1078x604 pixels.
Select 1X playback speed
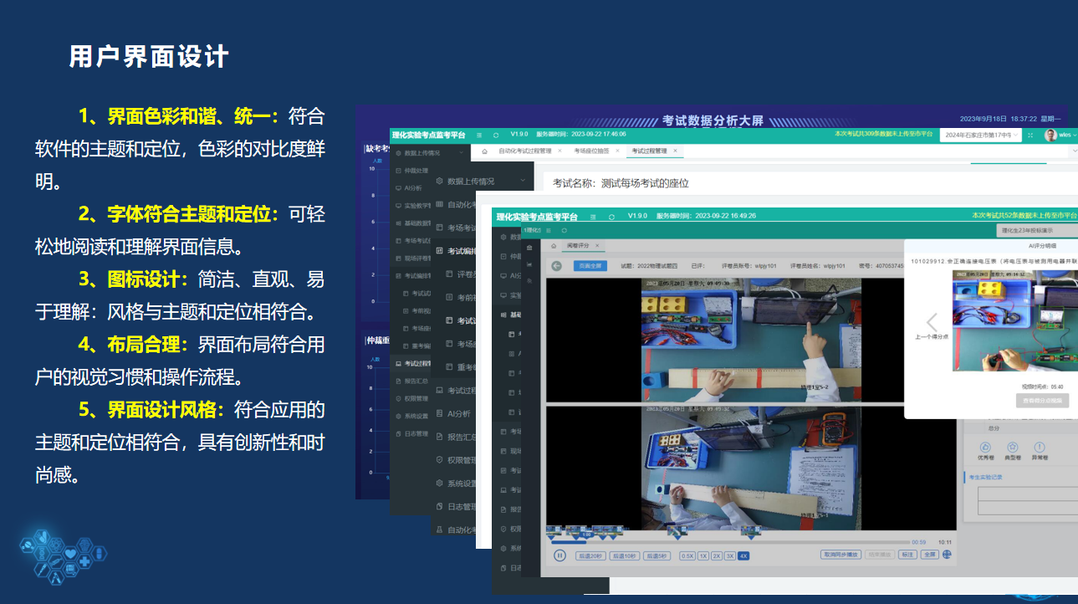coord(703,555)
